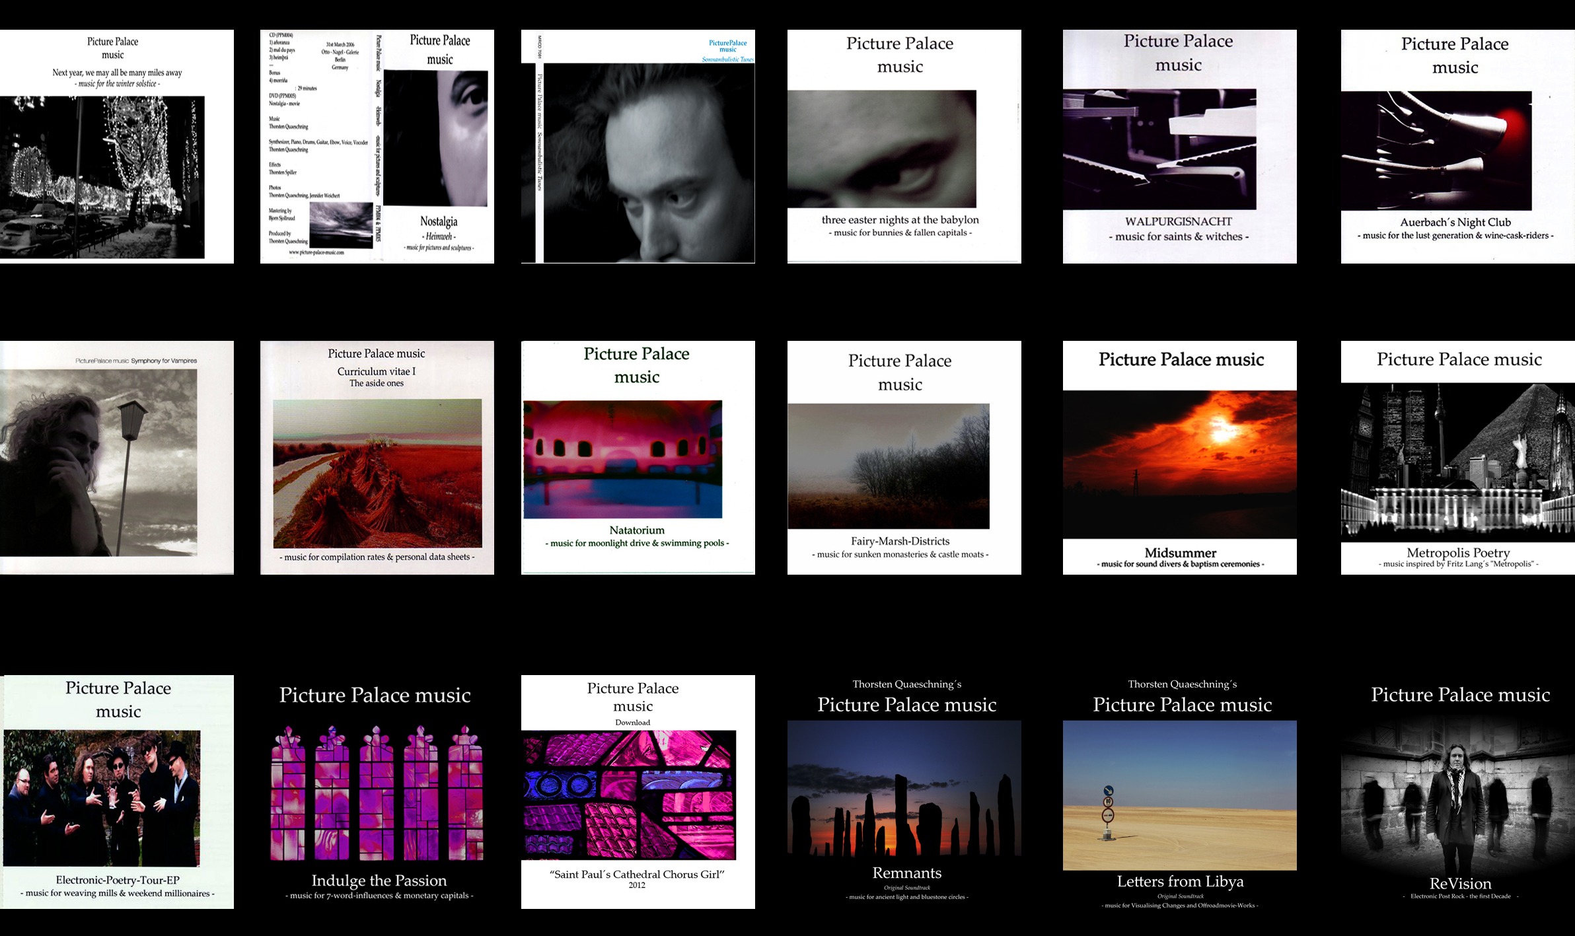Open the Metropolis Poetry album cover
This screenshot has height=936, width=1575.
1457,457
